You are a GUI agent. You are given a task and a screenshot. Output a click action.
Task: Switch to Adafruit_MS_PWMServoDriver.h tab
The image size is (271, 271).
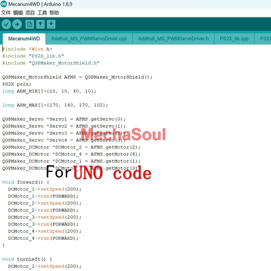[173, 39]
